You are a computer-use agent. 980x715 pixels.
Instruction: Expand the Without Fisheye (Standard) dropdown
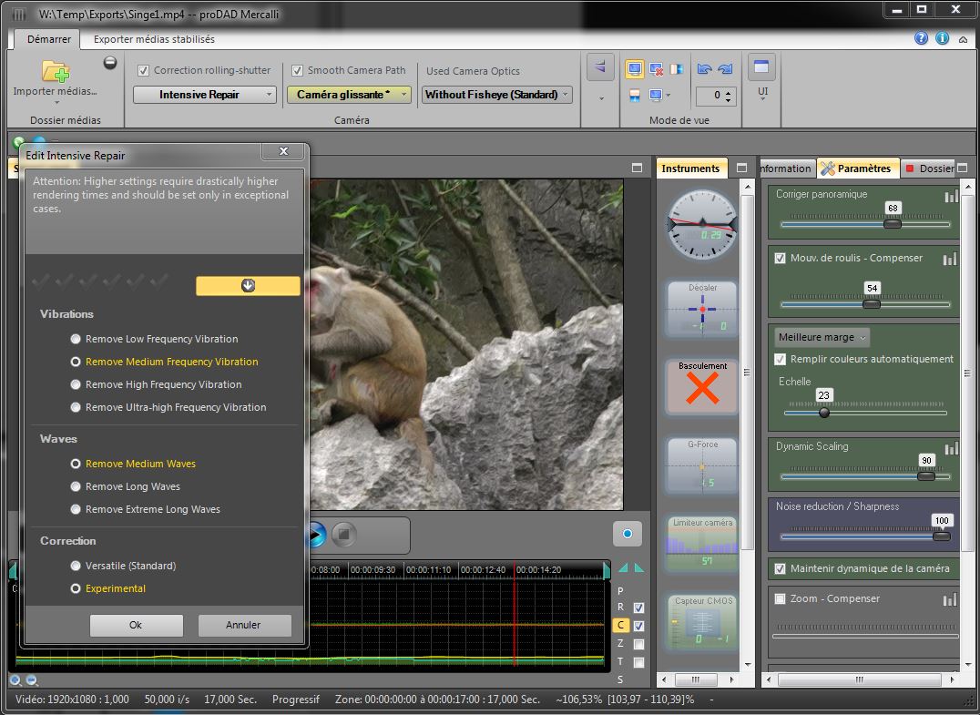(496, 95)
